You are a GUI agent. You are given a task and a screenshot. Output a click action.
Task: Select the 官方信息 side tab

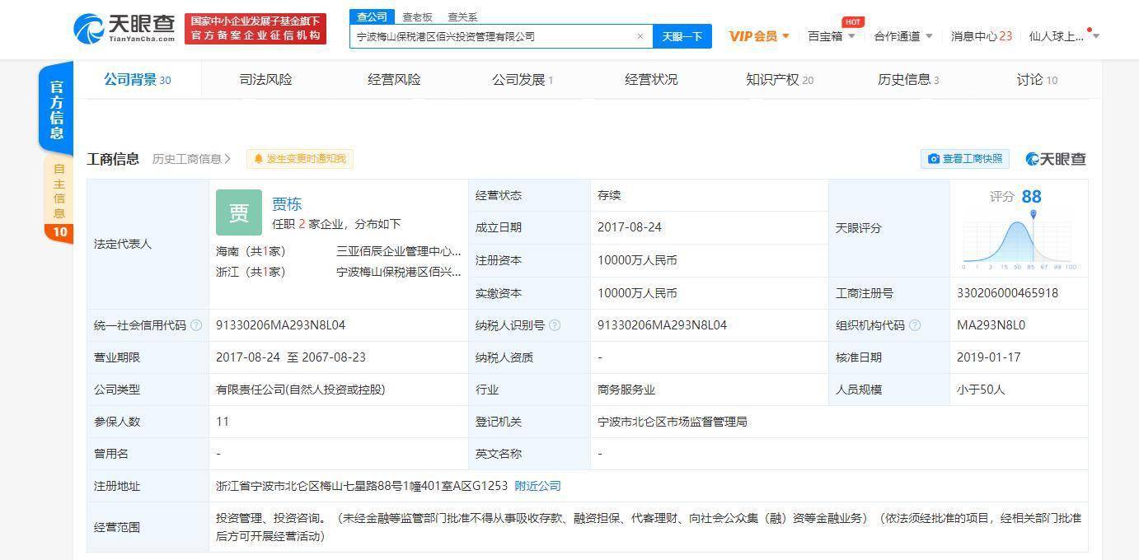click(57, 110)
